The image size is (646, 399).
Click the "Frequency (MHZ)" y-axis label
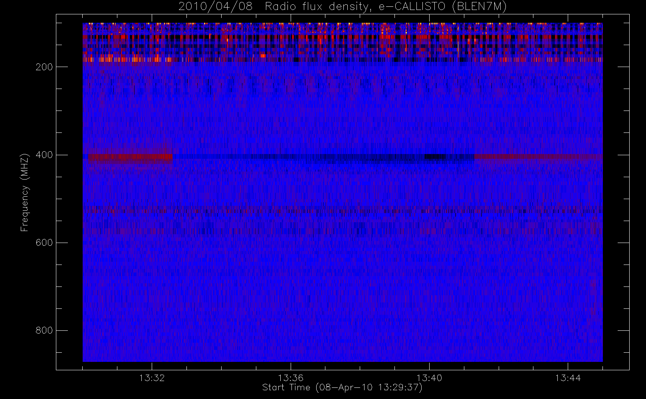coord(25,192)
